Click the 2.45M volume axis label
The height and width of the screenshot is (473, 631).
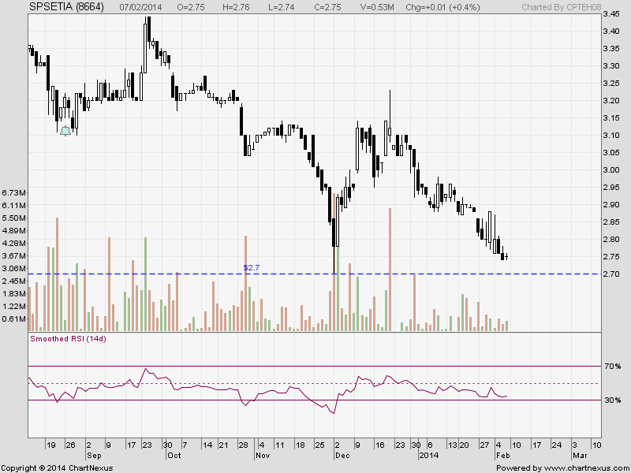click(14, 281)
